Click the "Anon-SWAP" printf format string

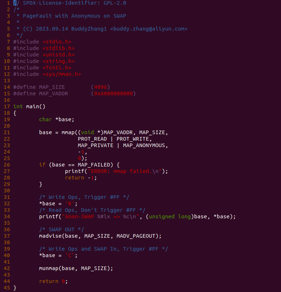point(100,216)
